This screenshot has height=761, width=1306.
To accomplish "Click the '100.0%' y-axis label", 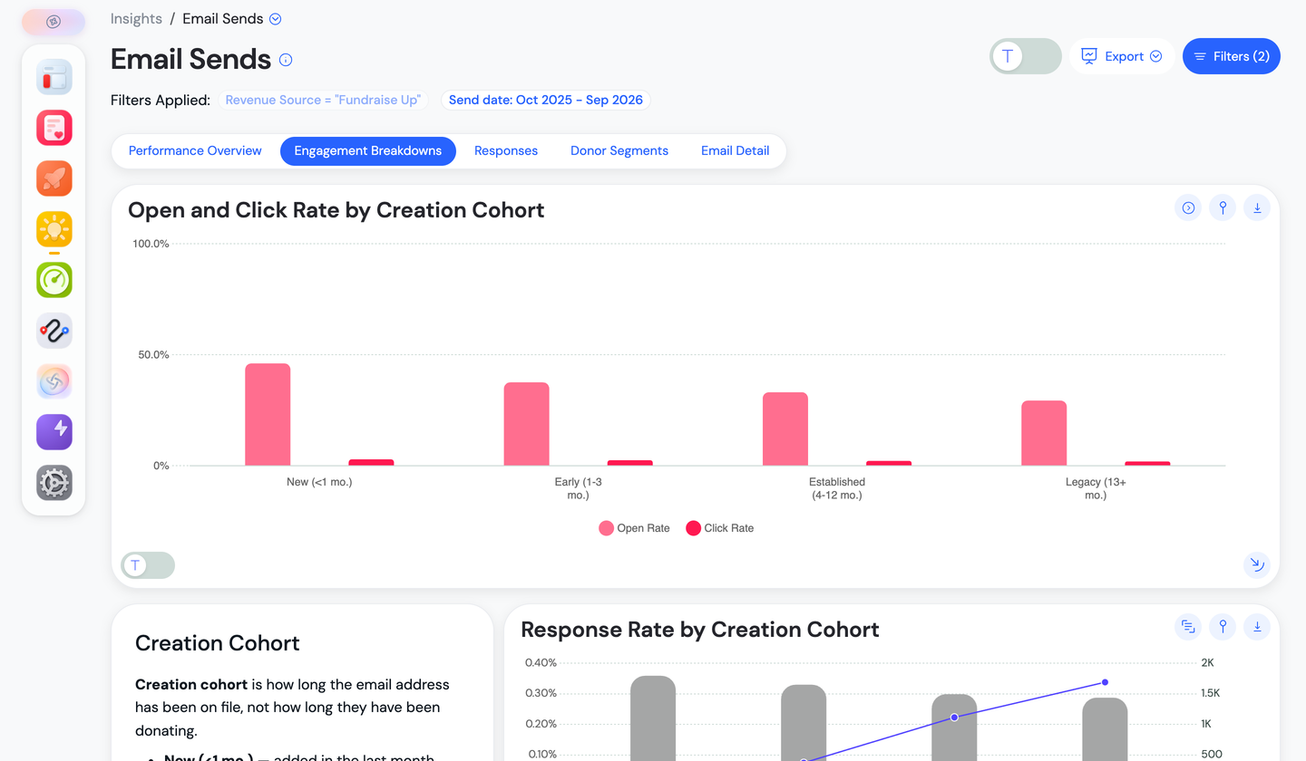I will click(x=151, y=244).
